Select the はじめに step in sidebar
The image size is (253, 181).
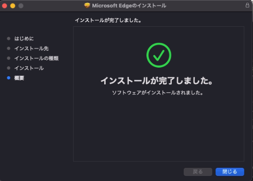24,39
